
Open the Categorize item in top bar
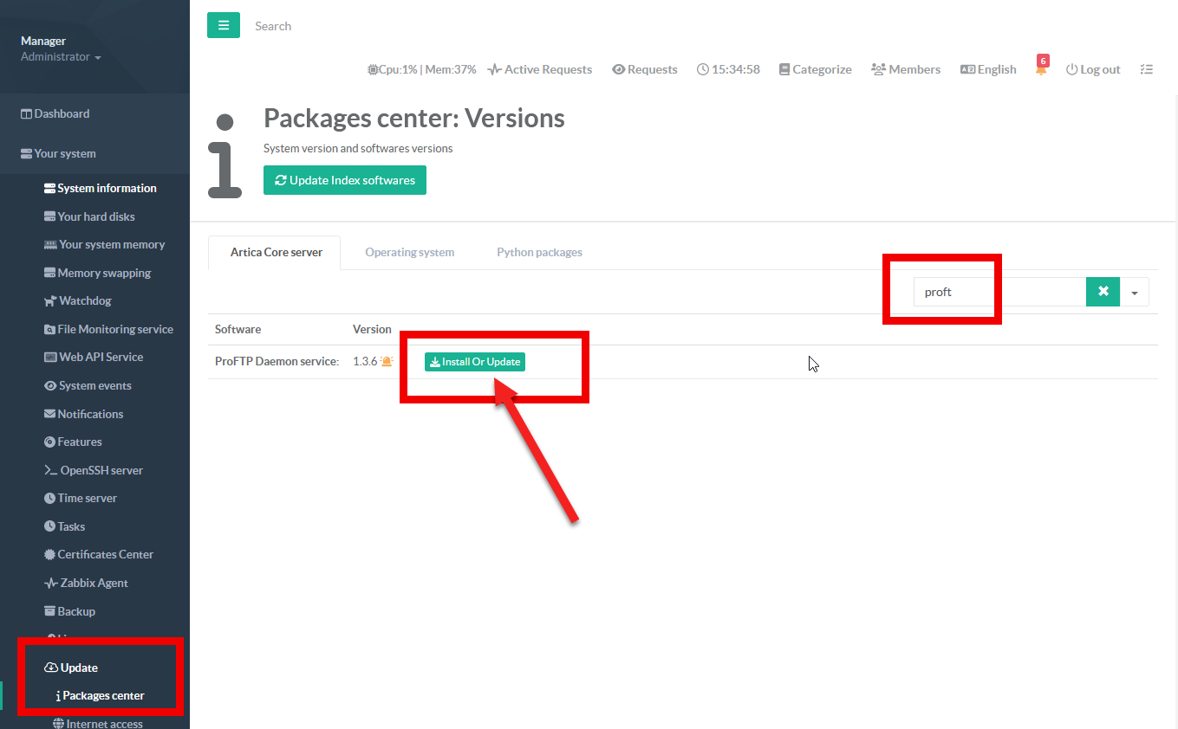[x=814, y=69]
